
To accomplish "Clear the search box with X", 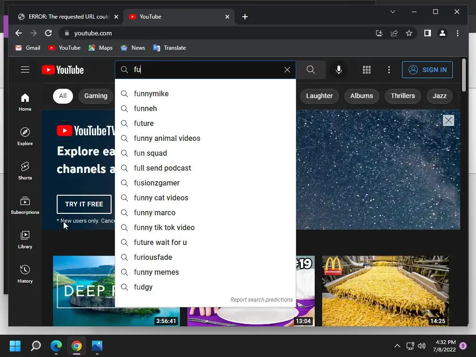I will click(287, 70).
